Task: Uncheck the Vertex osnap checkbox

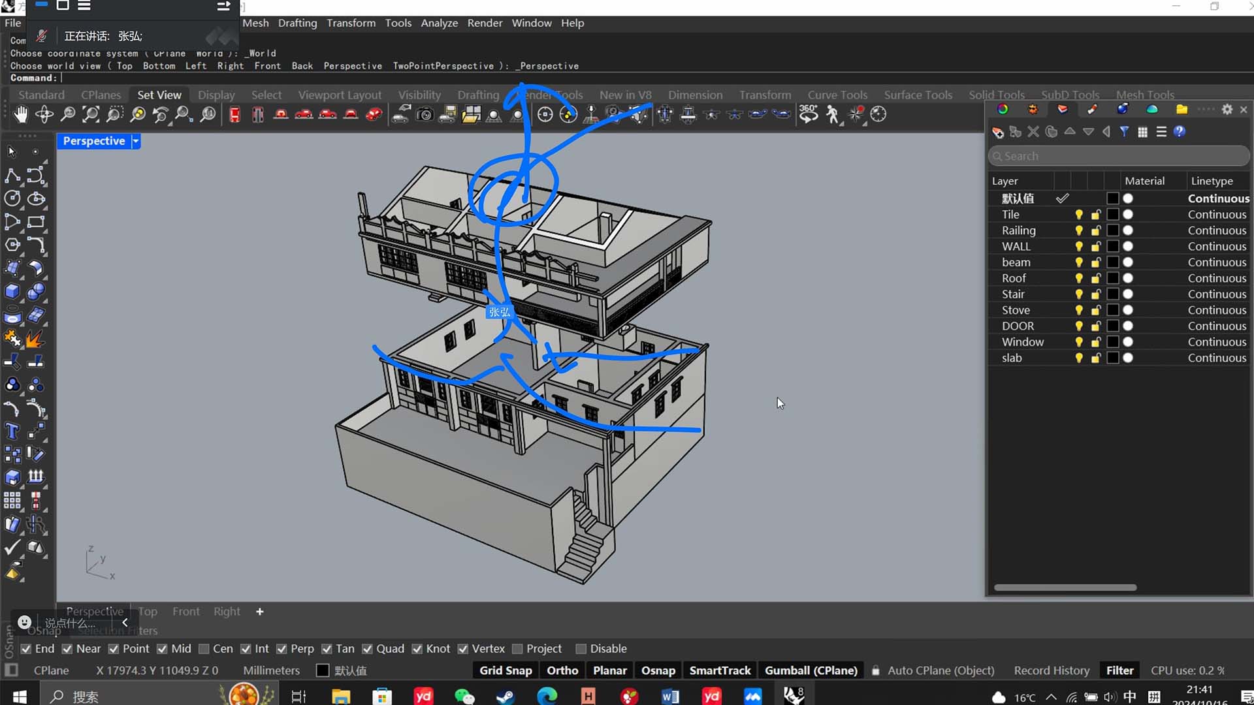Action: coord(463,649)
